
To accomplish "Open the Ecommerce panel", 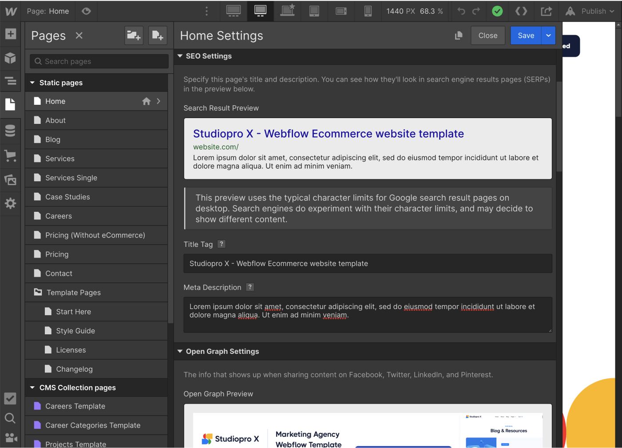I will click(10, 155).
